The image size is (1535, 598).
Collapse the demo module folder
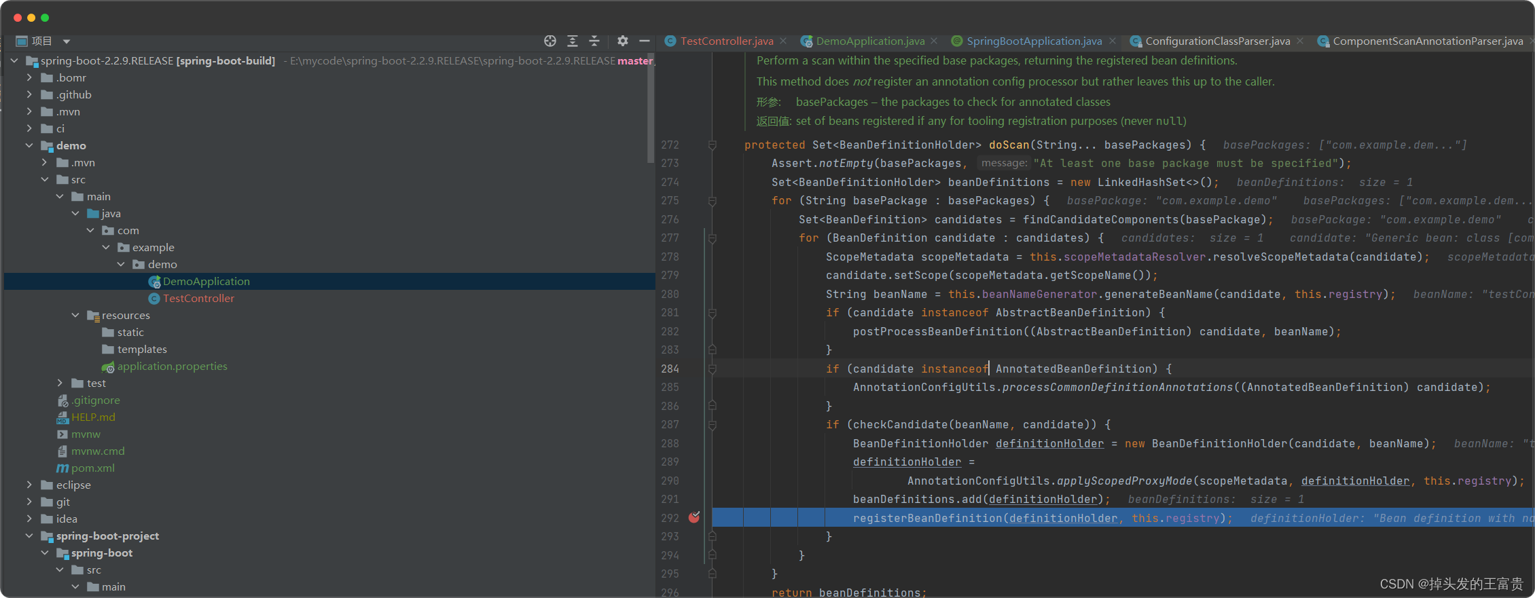[x=29, y=146]
